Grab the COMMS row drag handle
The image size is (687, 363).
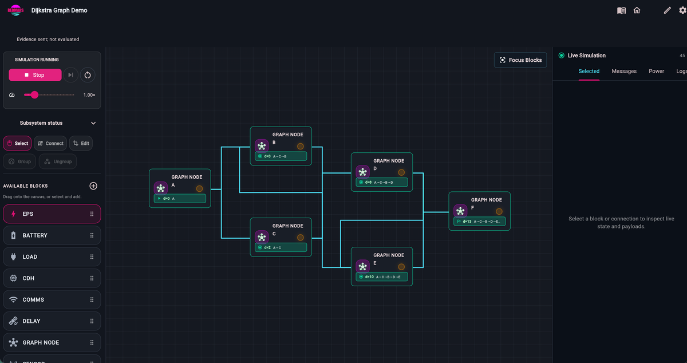tap(92, 299)
